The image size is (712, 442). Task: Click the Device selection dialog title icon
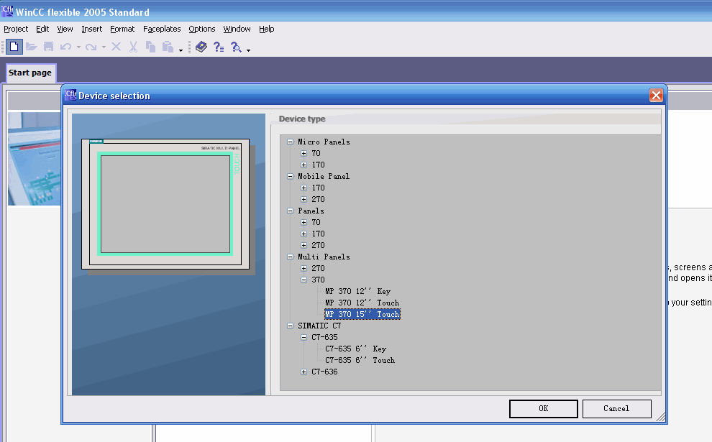point(70,95)
